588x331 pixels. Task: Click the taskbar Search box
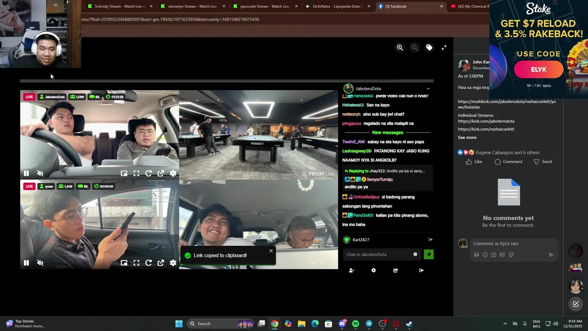click(221, 324)
